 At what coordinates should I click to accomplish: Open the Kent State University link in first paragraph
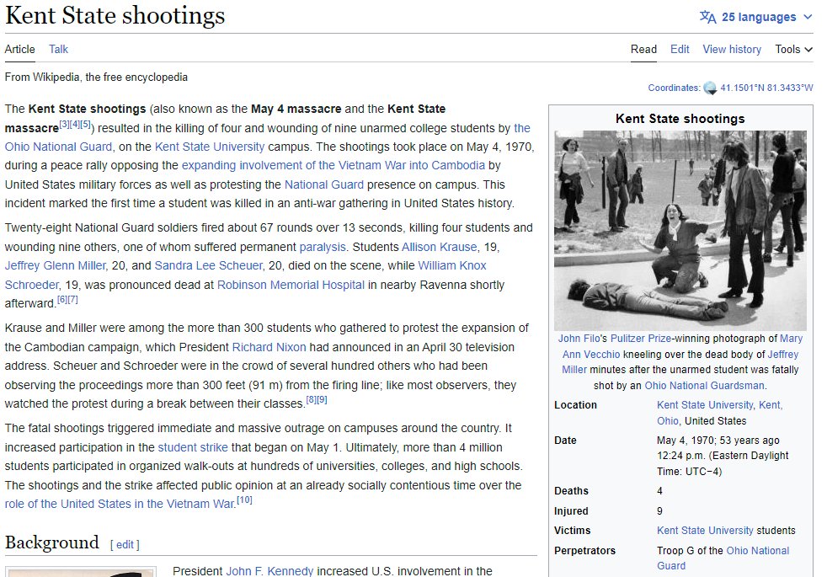[210, 147]
